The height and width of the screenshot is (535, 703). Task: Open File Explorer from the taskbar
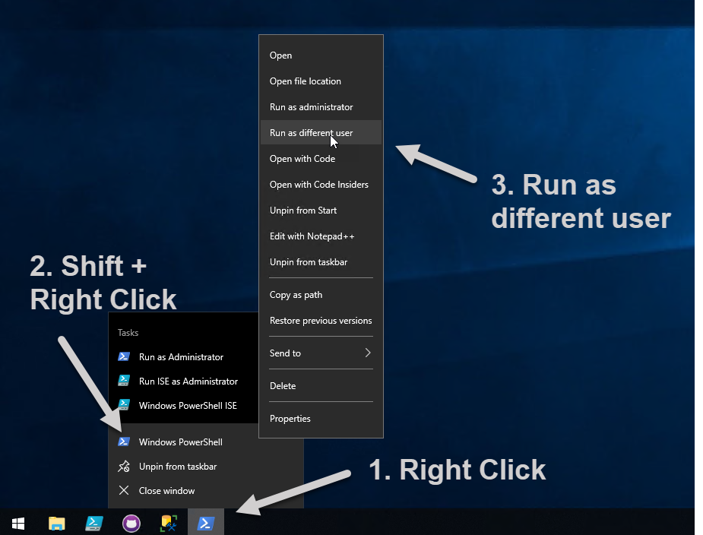(56, 523)
